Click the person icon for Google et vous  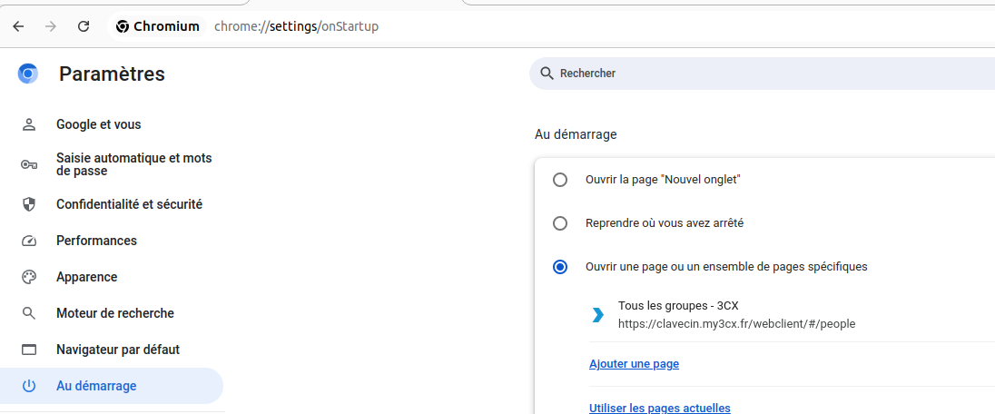[29, 124]
